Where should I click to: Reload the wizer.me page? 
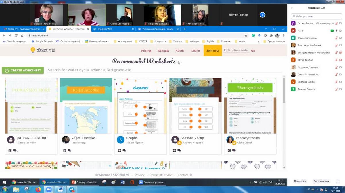[16, 36]
